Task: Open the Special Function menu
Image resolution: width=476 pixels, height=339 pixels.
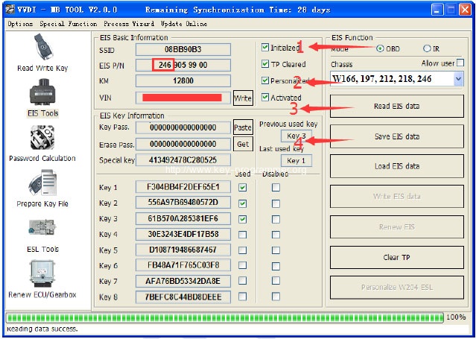Action: click(69, 24)
